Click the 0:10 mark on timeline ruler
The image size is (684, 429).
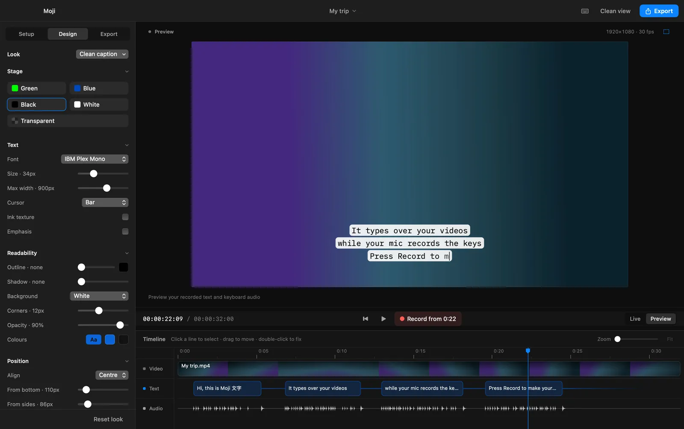pyautogui.click(x=342, y=351)
